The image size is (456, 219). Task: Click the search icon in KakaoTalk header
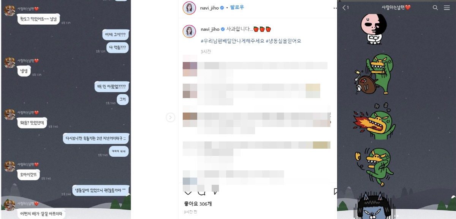435,8
